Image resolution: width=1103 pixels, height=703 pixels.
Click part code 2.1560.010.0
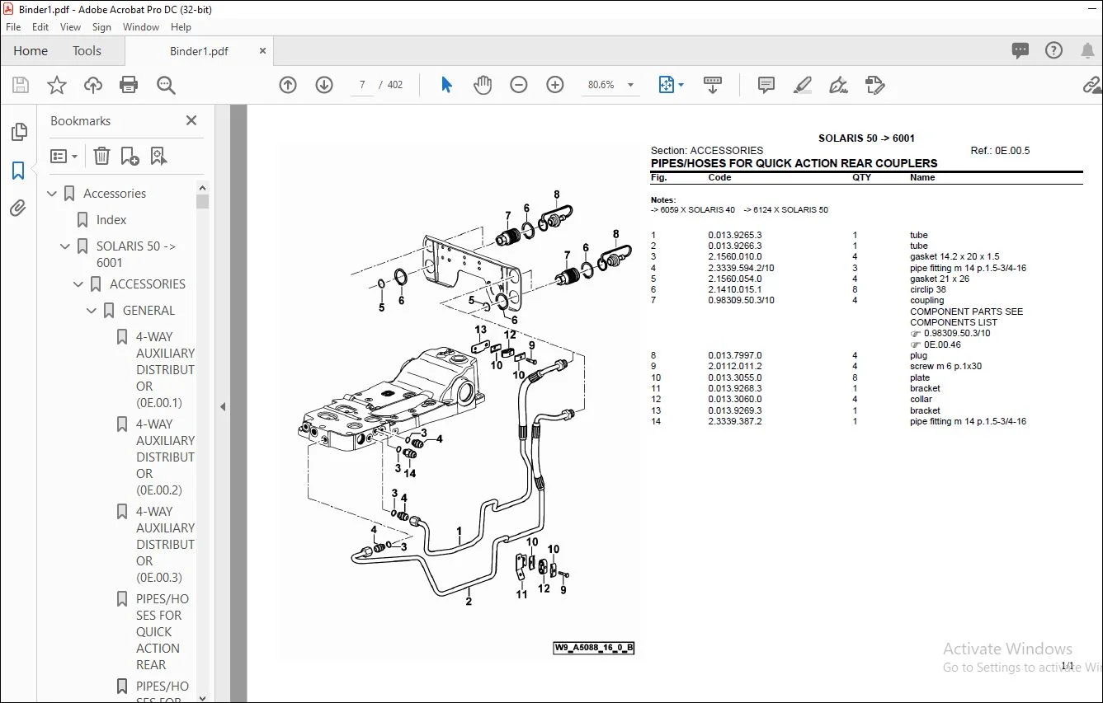coord(735,256)
